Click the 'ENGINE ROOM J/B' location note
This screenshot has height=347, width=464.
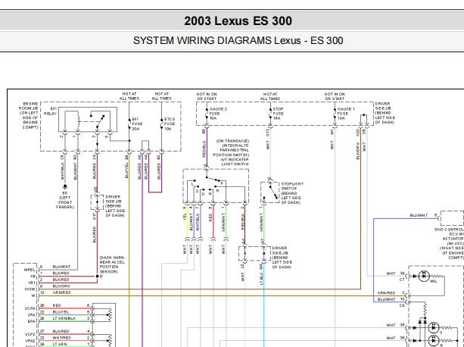29,115
